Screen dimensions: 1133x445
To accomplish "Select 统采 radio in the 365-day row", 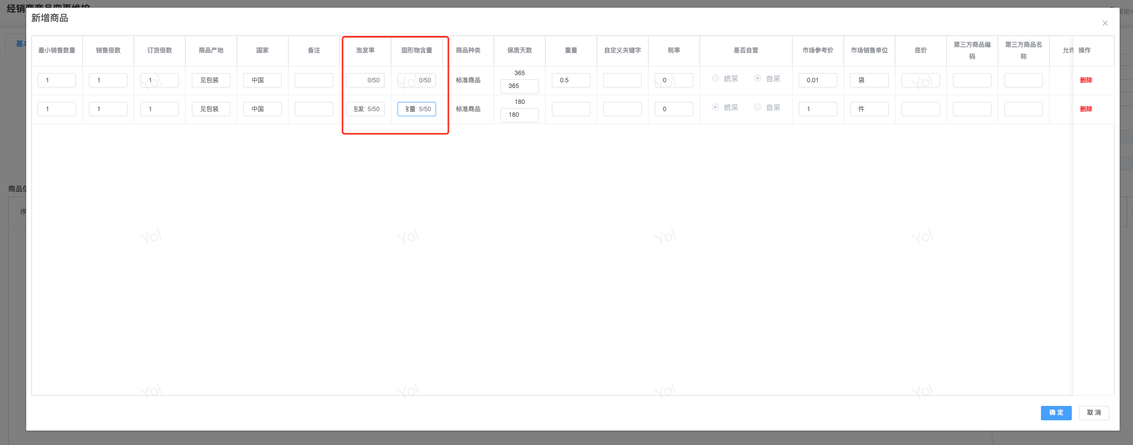I will tap(715, 79).
